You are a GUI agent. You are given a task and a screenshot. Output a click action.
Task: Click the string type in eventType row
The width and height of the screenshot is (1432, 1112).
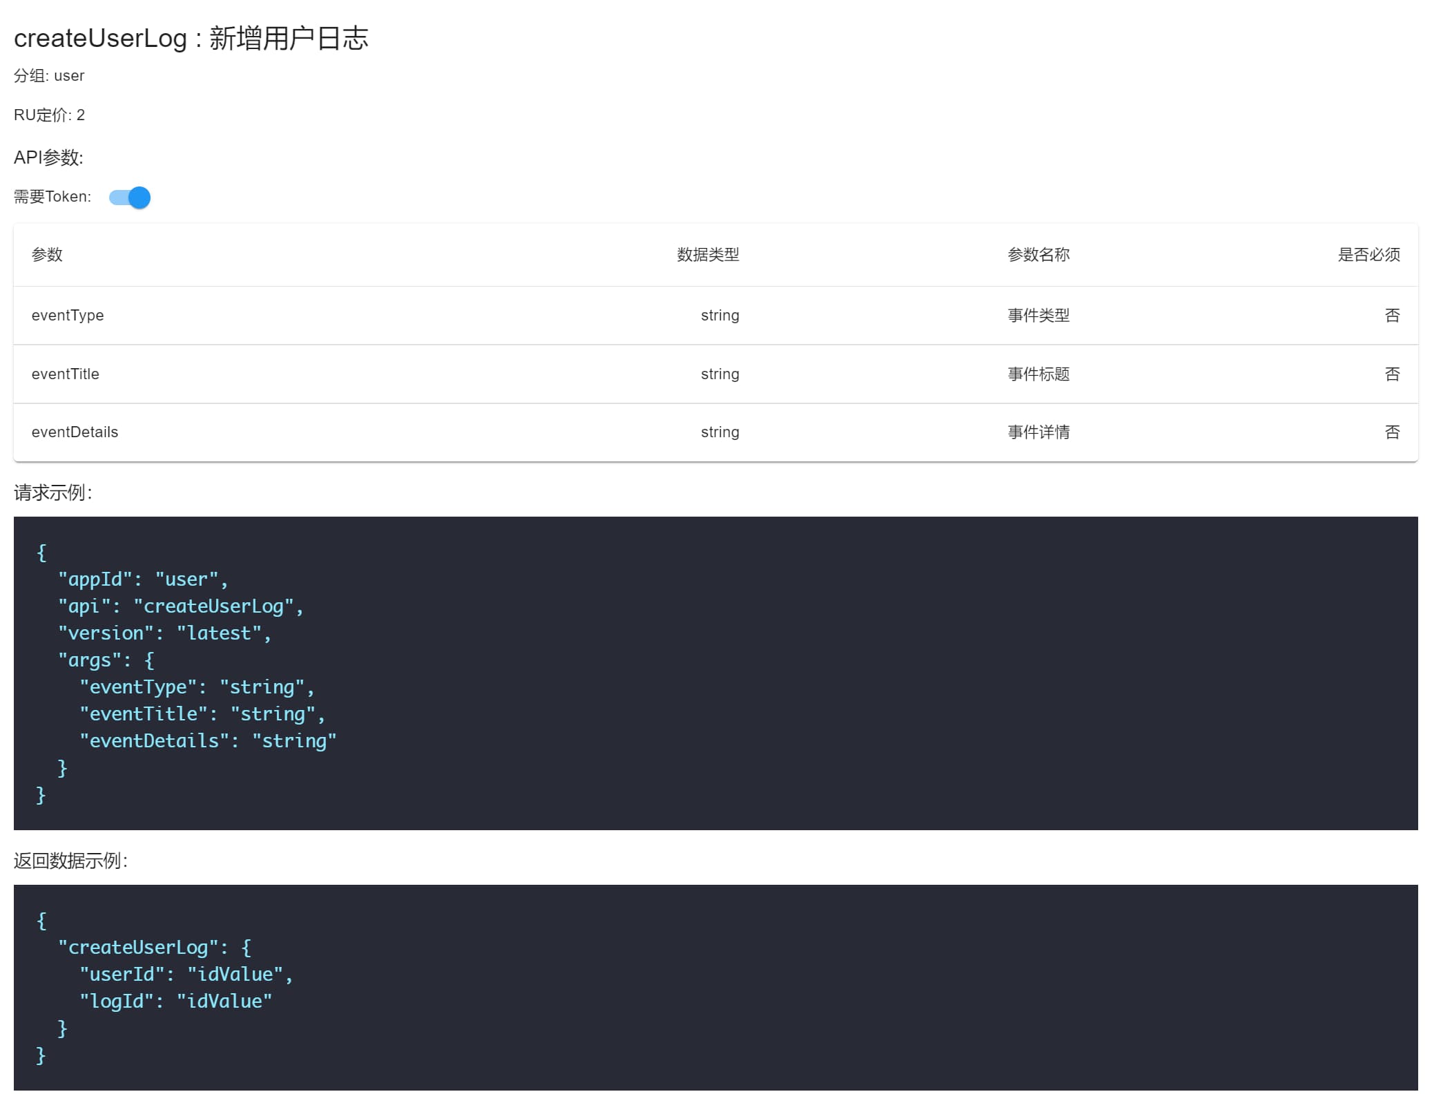tap(719, 316)
